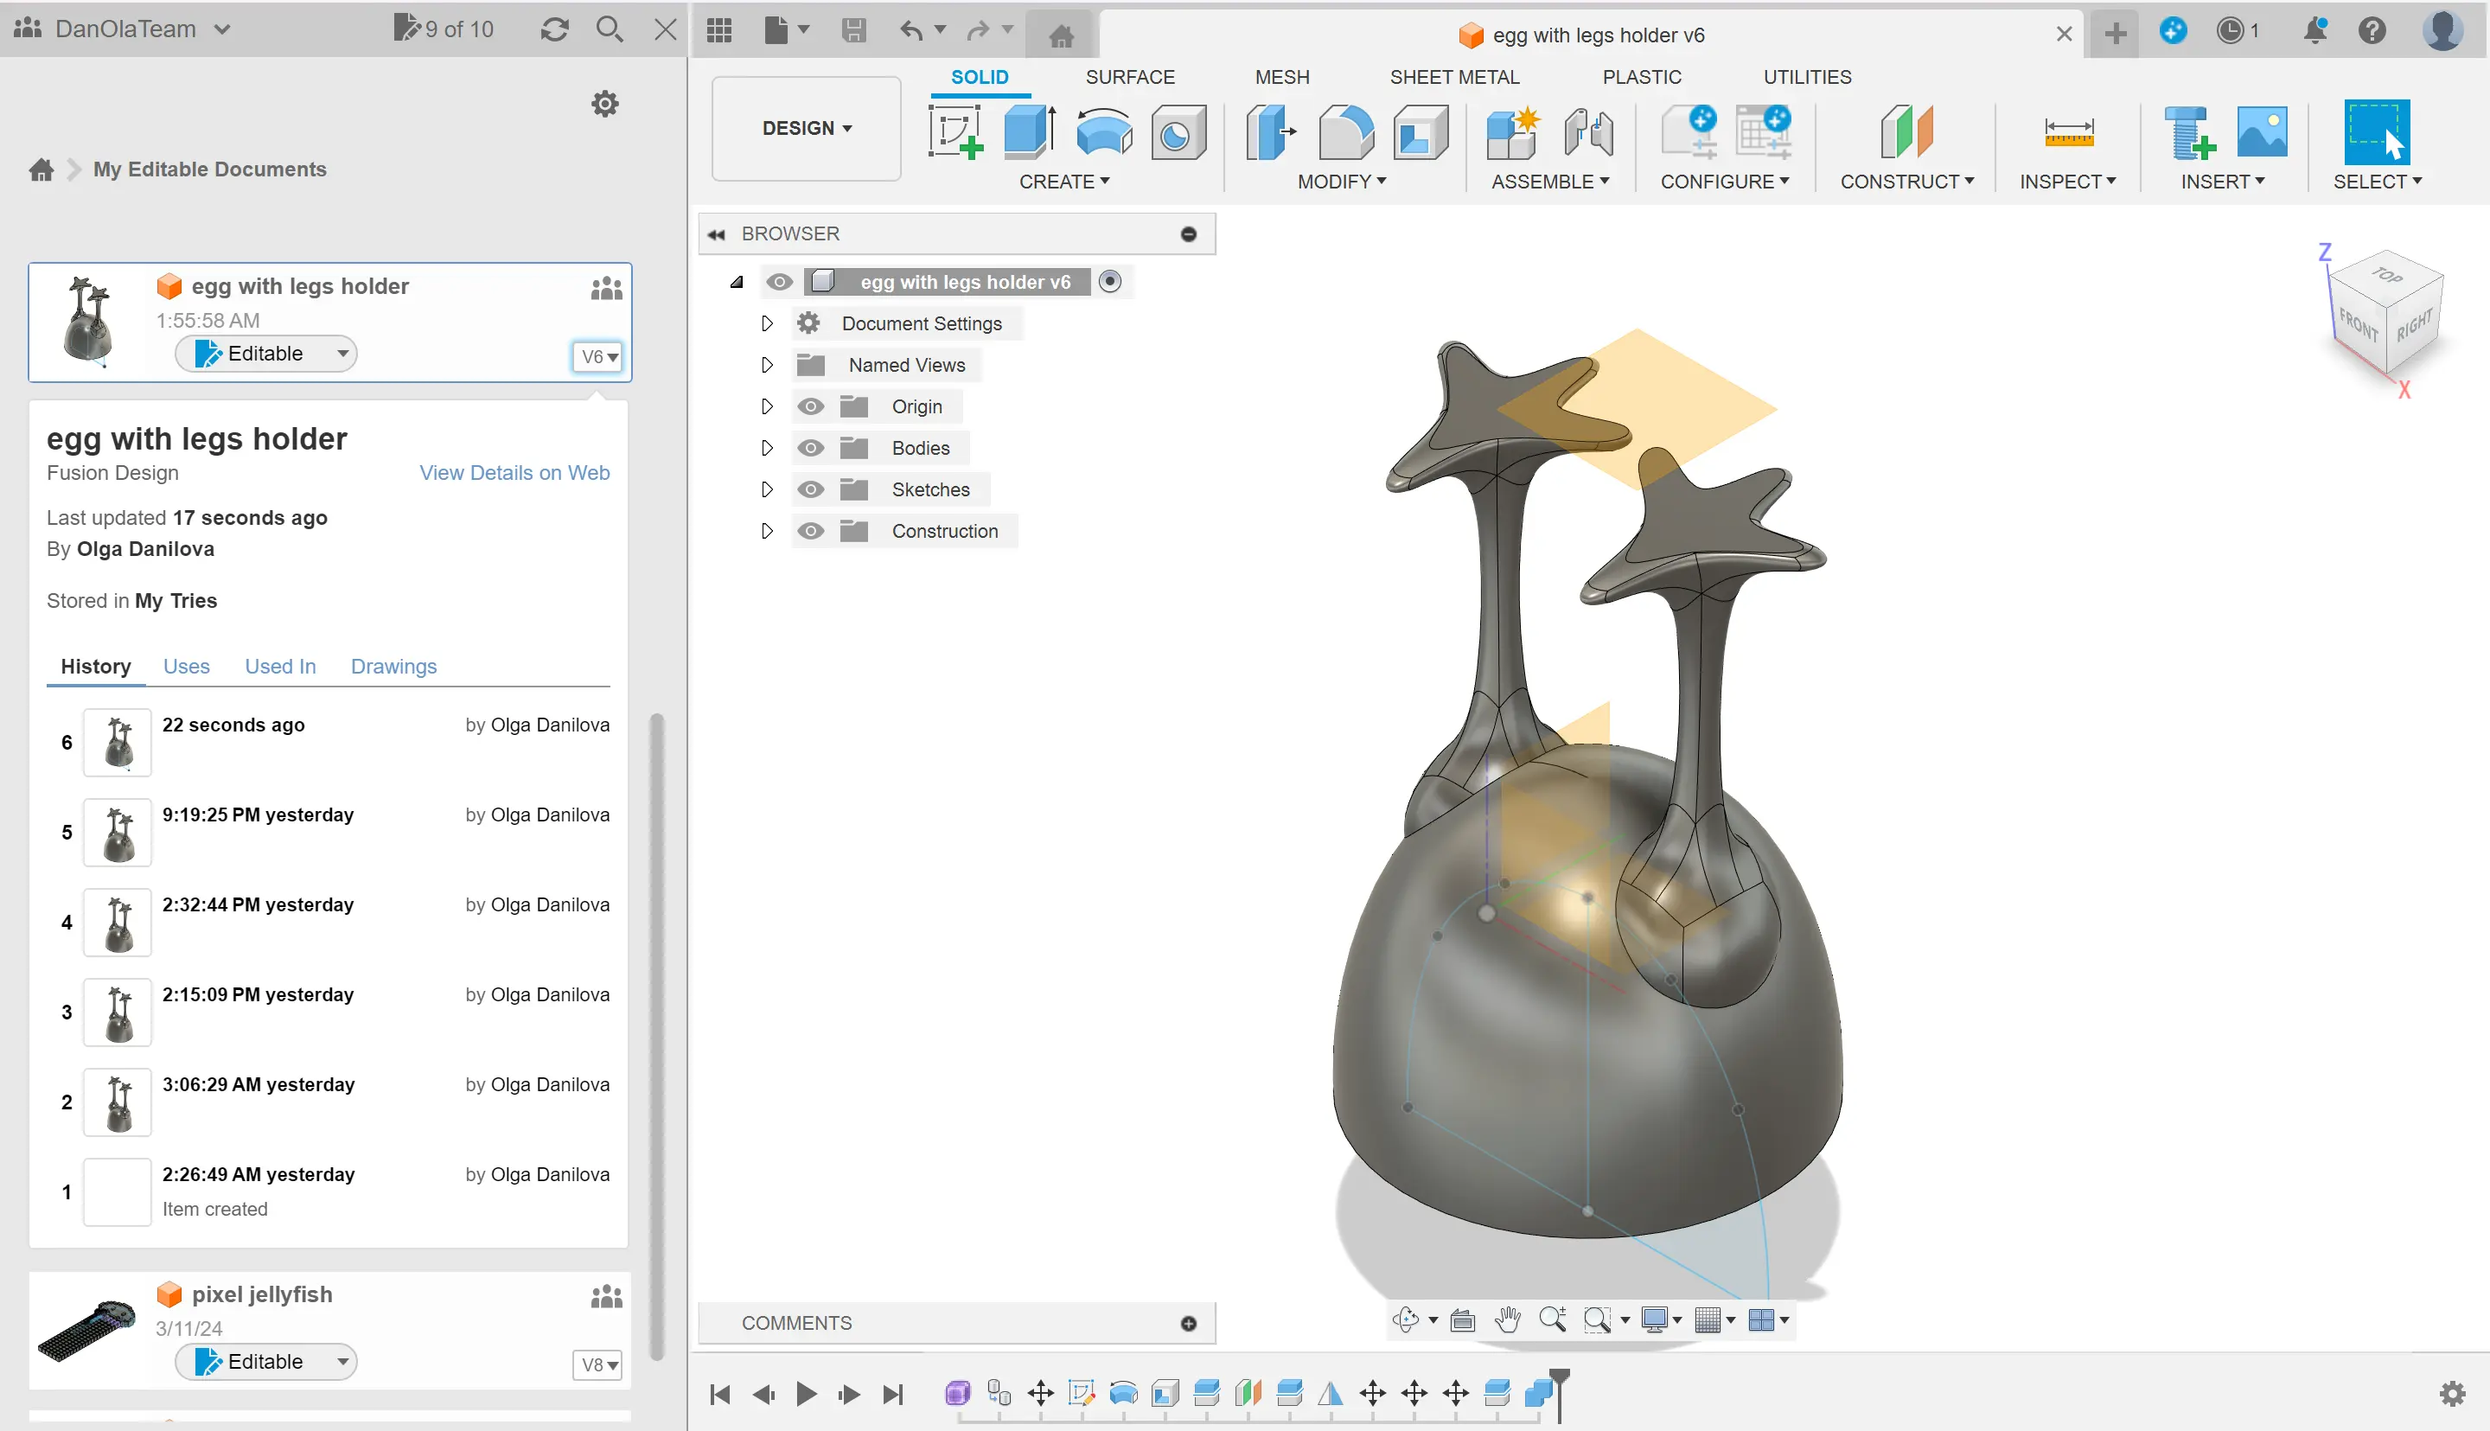Open the V6 version dropdown

point(597,357)
